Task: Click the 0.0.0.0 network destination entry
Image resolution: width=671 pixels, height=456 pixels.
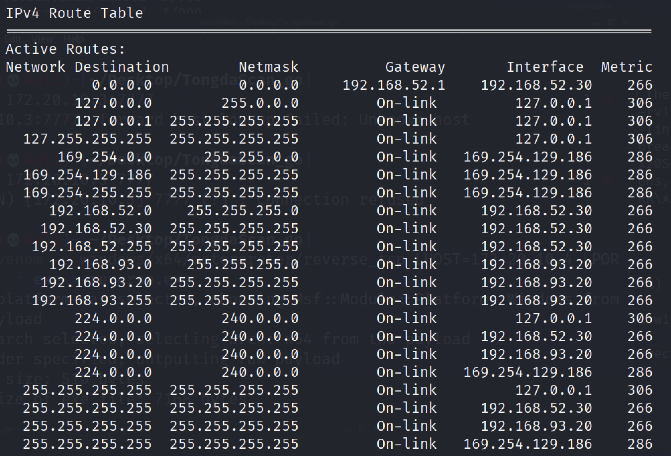Action: click(x=122, y=85)
